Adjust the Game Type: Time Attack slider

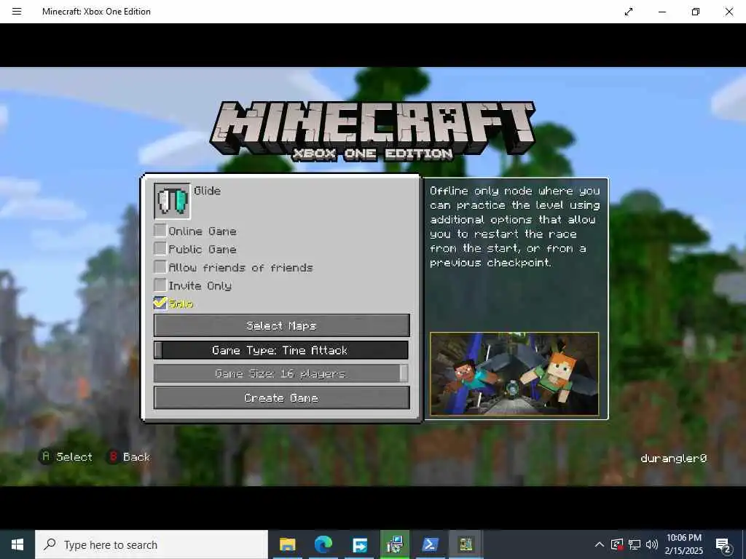pos(282,350)
